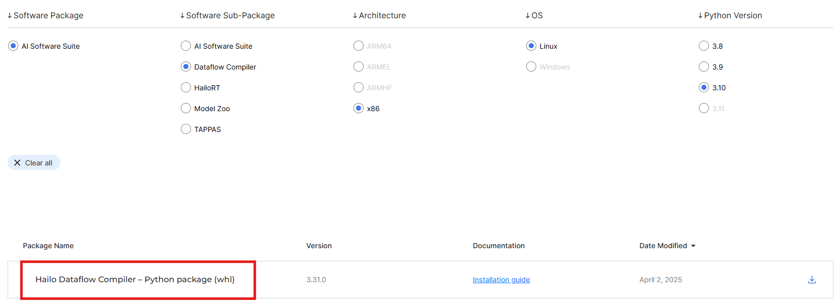The width and height of the screenshot is (839, 304).
Task: Collapse the Software Package filter header
Action: 46,16
